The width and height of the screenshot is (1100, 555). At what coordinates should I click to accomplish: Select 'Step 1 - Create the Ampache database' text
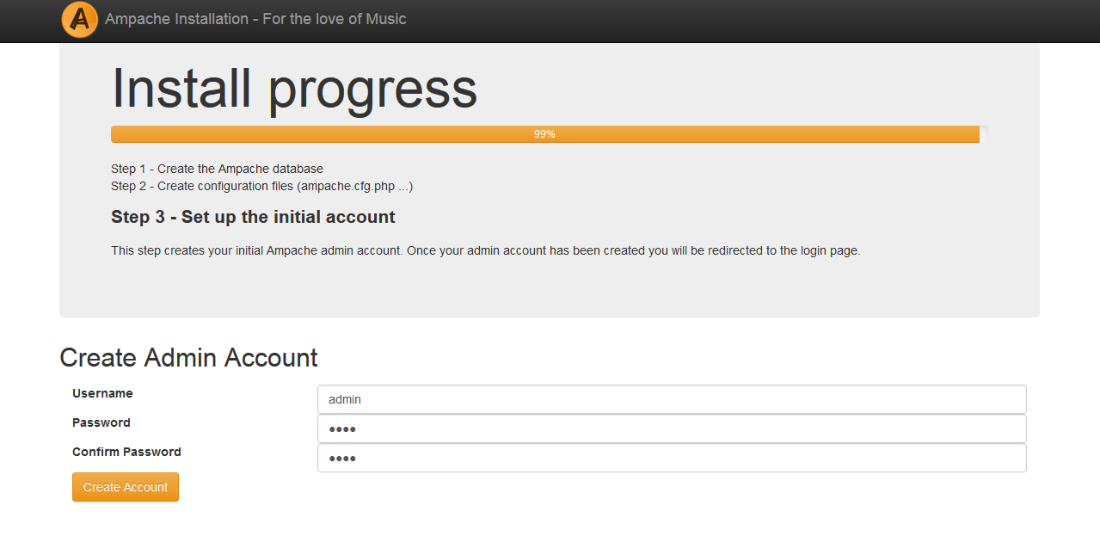click(x=217, y=169)
